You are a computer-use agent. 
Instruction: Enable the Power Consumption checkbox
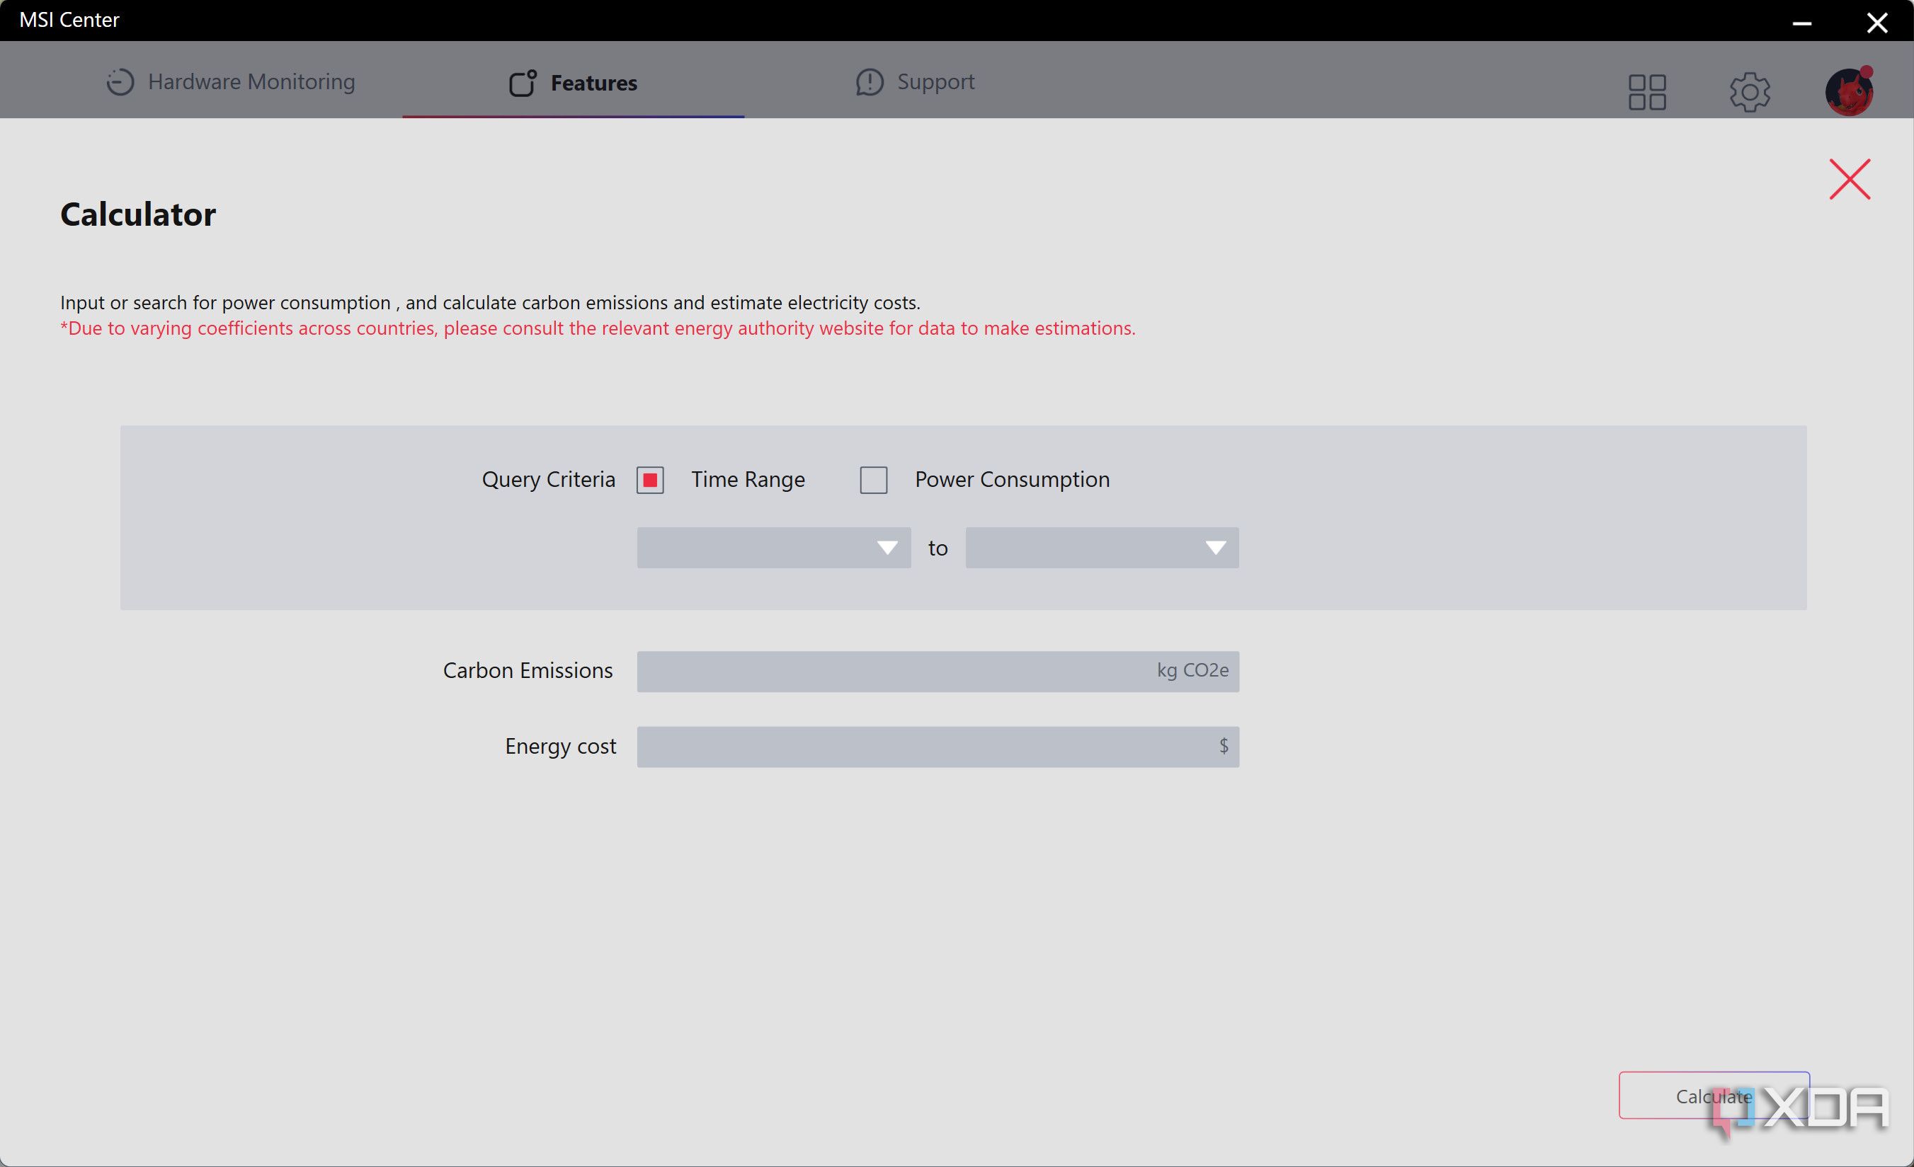874,480
